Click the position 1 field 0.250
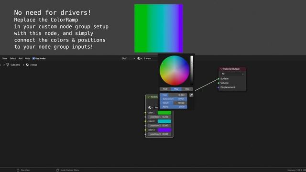Screen dimensions: 306x172 click(159, 117)
